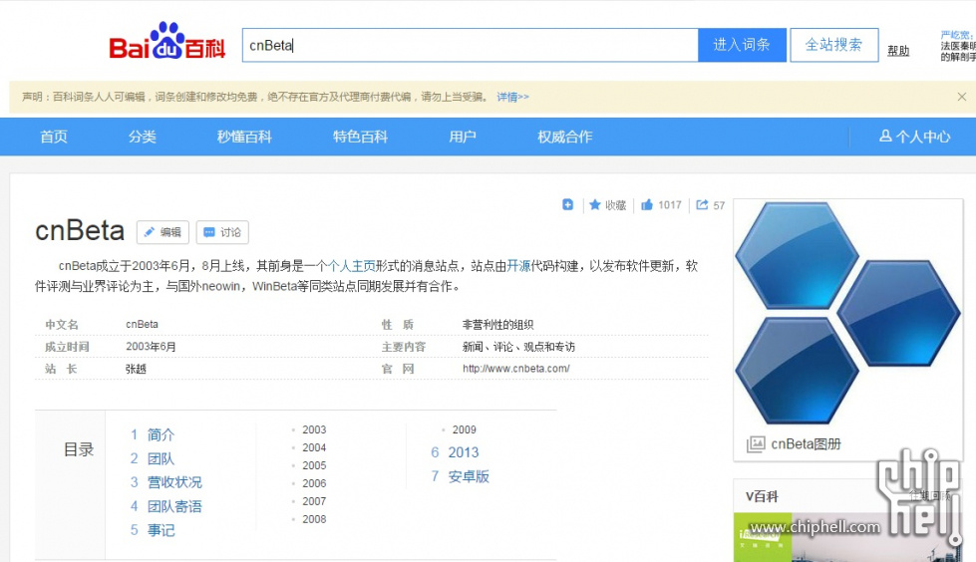Click the 全站搜索 button
976x562 pixels.
pos(834,45)
